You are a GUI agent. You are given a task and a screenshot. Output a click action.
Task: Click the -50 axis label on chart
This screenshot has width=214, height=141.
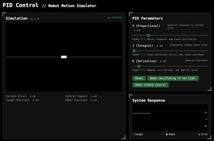(205, 126)
